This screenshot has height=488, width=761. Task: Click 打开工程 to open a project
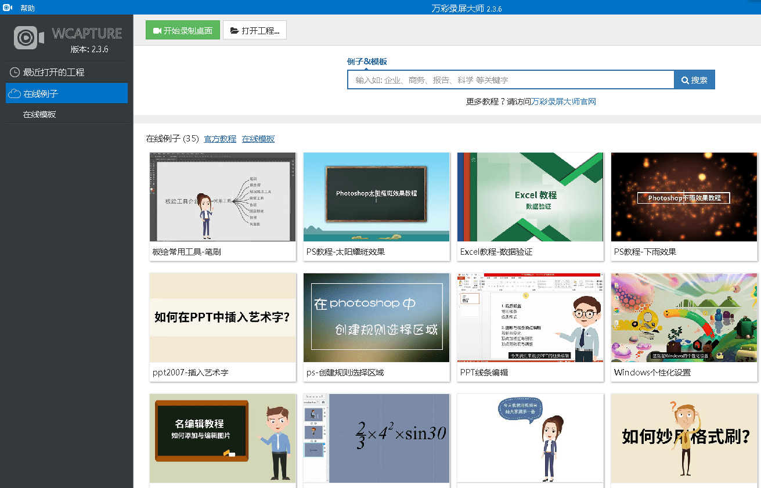[255, 31]
